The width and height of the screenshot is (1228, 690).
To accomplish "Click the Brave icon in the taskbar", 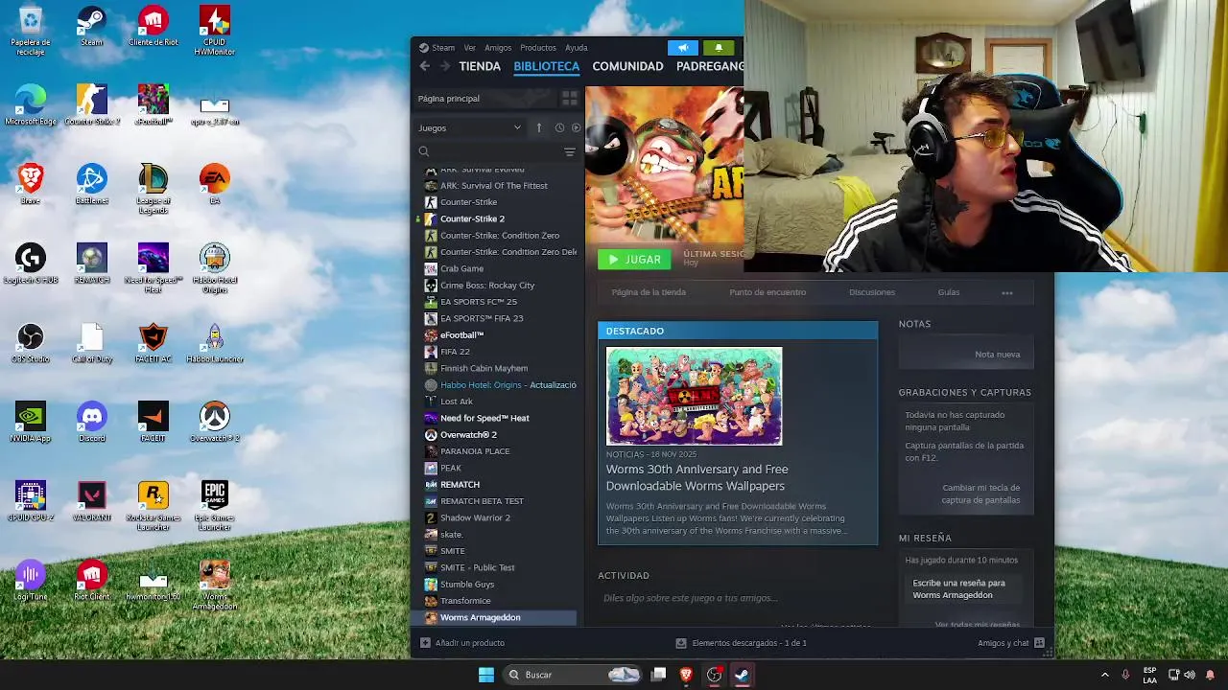I will (x=686, y=675).
